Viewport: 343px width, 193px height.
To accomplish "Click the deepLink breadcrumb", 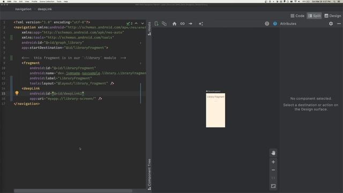I will tap(44, 9).
